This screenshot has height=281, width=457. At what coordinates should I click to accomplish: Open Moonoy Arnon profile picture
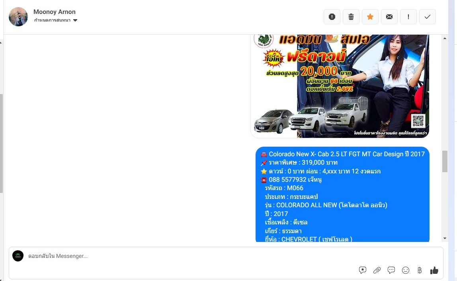coord(18,17)
